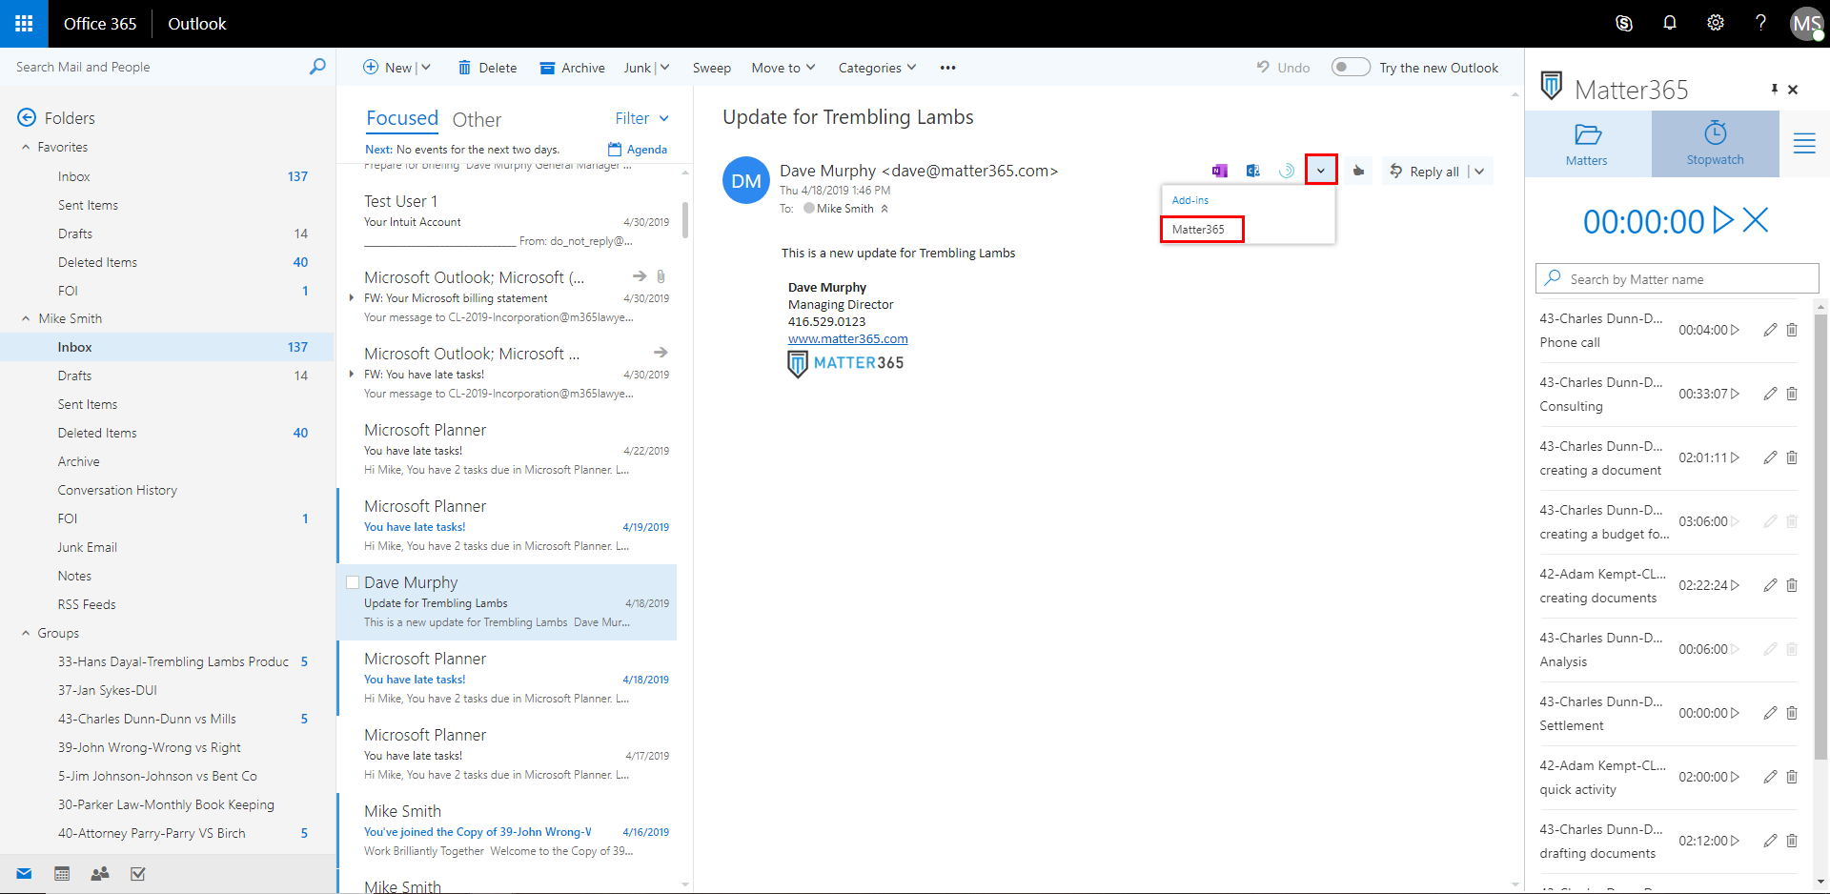1830x894 pixels.
Task: Open the Office 365 app launcher
Action: (x=24, y=24)
